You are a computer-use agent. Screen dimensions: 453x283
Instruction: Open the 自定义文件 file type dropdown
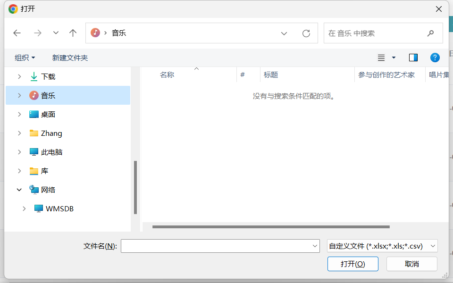382,246
